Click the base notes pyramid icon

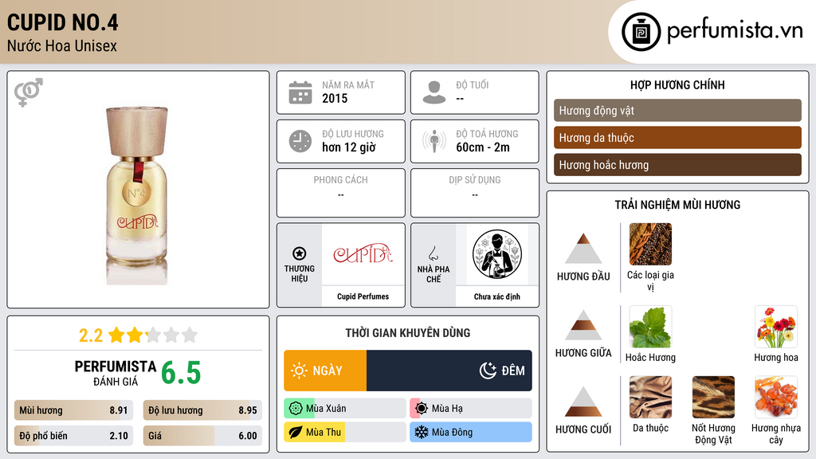(x=583, y=402)
